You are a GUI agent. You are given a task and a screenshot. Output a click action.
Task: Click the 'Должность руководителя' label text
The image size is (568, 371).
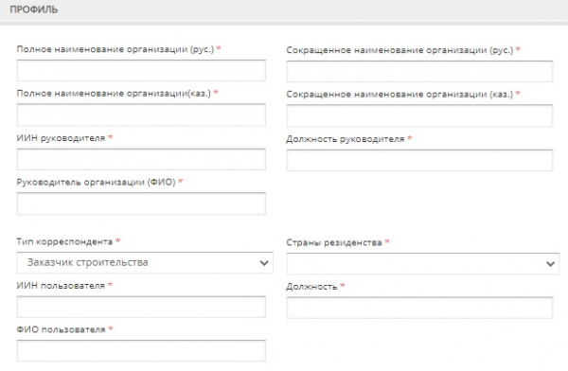click(x=346, y=139)
